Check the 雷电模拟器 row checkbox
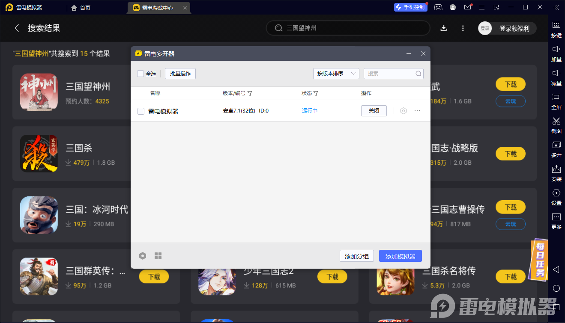This screenshot has width=565, height=323. [141, 110]
